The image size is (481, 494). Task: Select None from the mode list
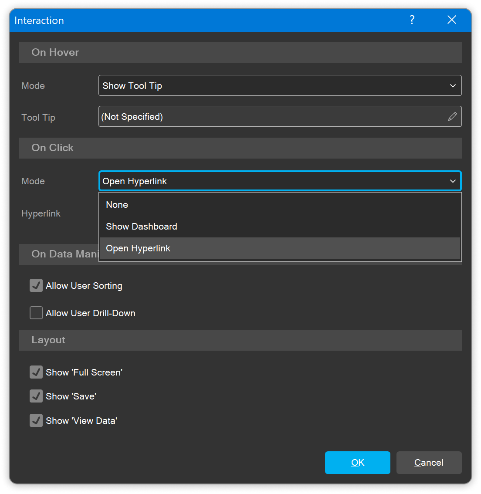pyautogui.click(x=117, y=205)
